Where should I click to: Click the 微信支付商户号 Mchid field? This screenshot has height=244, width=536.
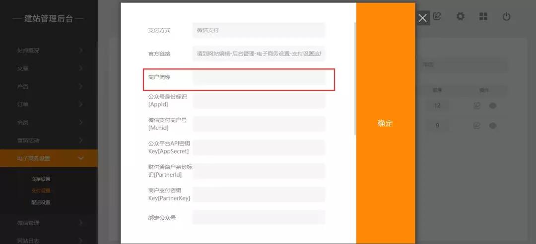coord(259,124)
